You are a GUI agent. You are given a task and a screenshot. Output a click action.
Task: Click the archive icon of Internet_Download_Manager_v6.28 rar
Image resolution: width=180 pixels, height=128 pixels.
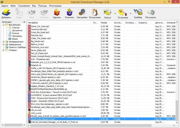click(29, 122)
